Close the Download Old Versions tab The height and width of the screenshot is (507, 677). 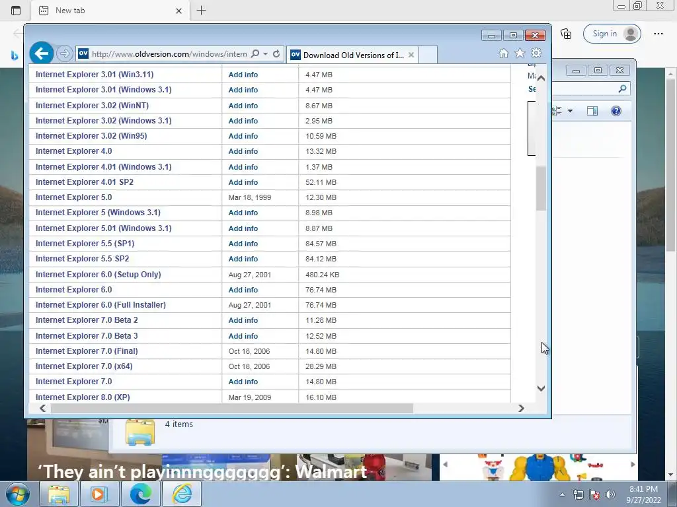(411, 55)
